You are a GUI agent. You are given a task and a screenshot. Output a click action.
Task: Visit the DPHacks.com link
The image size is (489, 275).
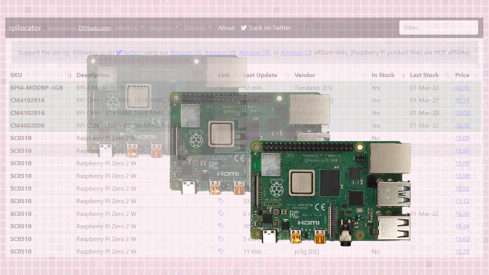pos(94,28)
